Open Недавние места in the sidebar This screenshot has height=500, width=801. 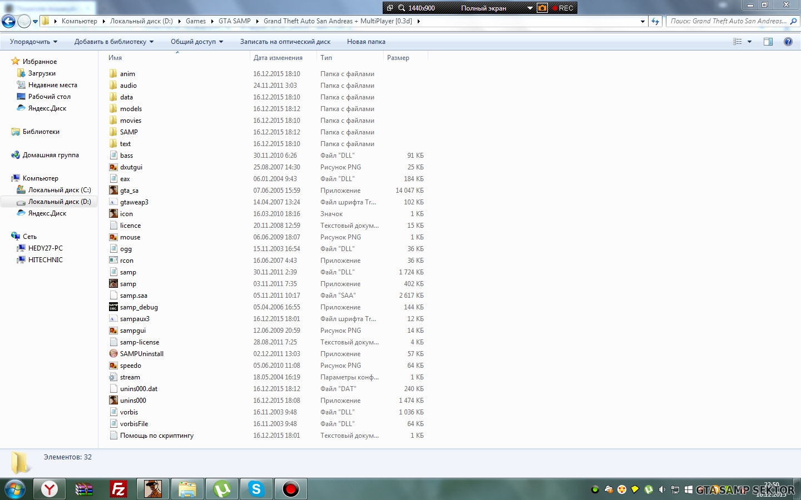coord(53,85)
